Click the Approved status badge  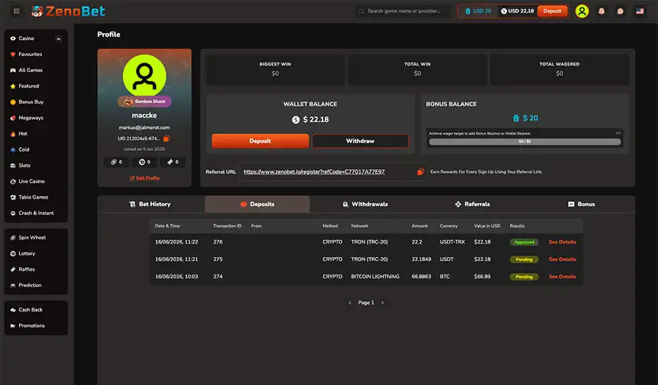[524, 242]
